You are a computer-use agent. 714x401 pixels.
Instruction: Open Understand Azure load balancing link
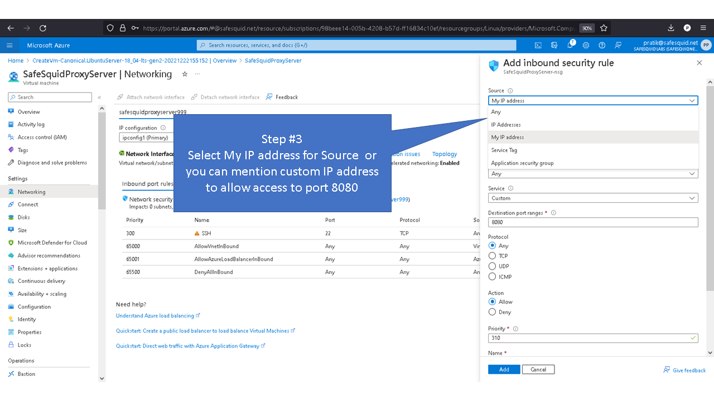158,316
